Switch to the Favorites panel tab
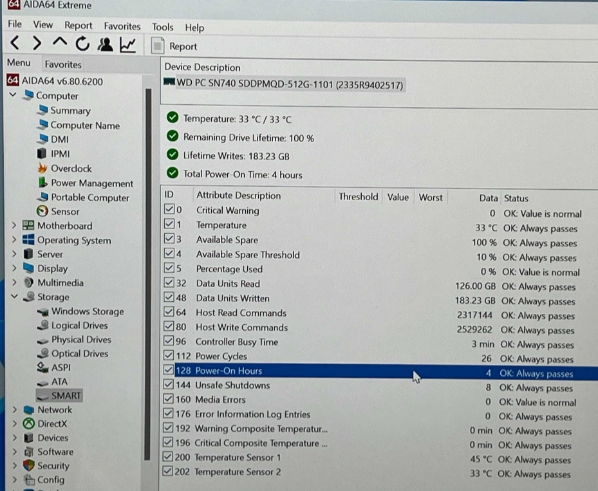 pos(63,64)
